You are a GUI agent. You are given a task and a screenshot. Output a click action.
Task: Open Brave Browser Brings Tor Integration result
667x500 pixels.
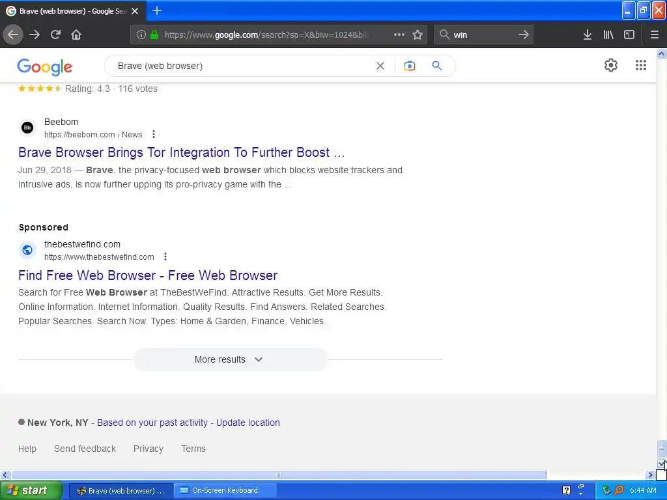tap(181, 152)
